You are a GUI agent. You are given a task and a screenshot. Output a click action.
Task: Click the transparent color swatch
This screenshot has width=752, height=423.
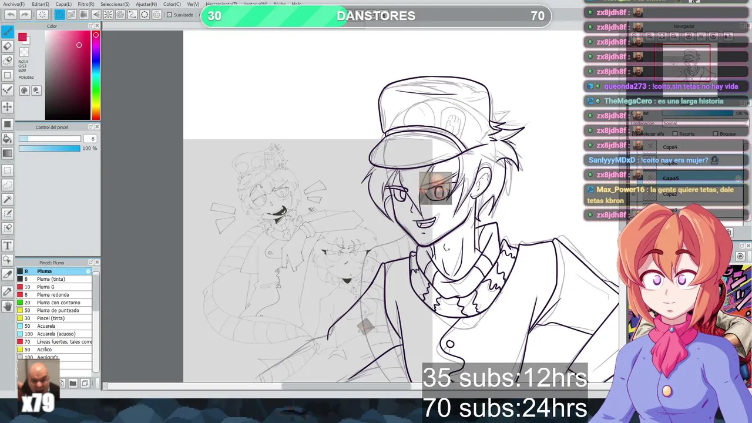(24, 52)
